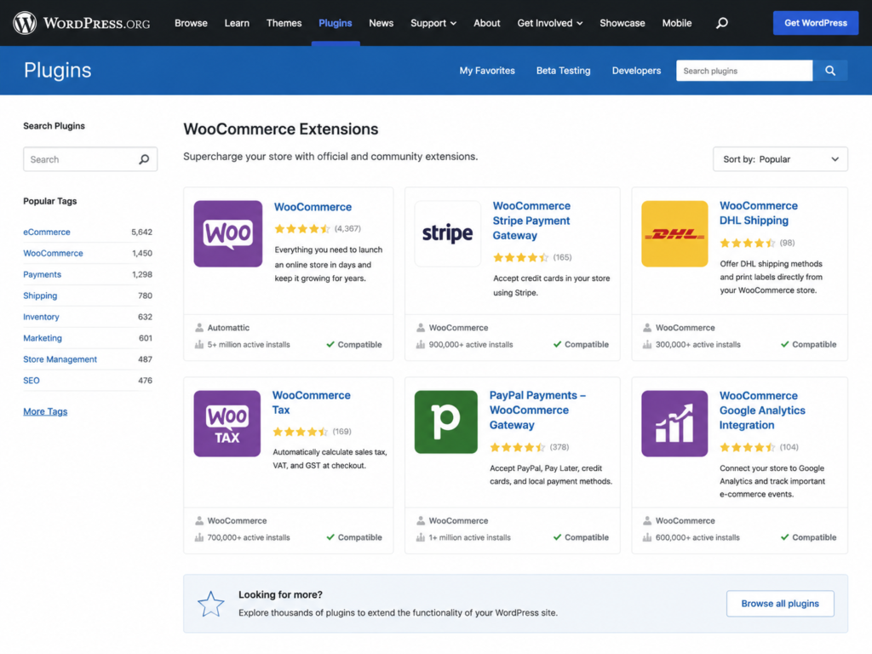Screen dimensions: 872x654
Task: Click the PayPal Payments star rating (378)
Action: point(518,447)
